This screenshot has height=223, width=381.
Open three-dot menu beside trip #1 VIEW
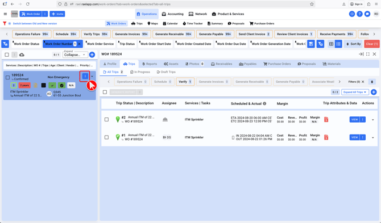pos(363,137)
